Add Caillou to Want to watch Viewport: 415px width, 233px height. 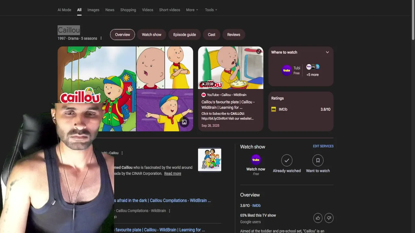point(318,164)
